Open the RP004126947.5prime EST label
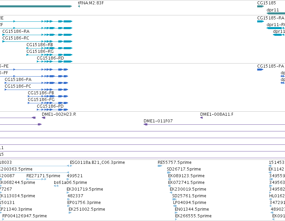Screen dimensions: 285x221 point(24,216)
